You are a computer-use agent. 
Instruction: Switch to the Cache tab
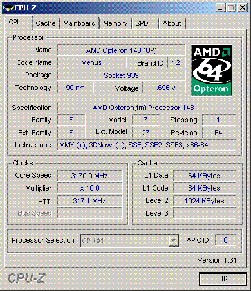[x=46, y=23]
